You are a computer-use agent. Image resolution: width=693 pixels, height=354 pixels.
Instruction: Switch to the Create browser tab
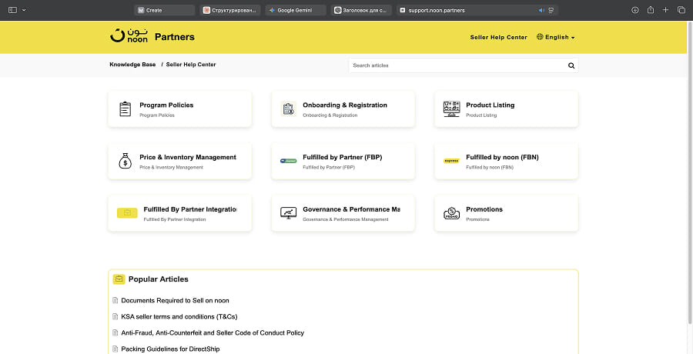pos(165,10)
